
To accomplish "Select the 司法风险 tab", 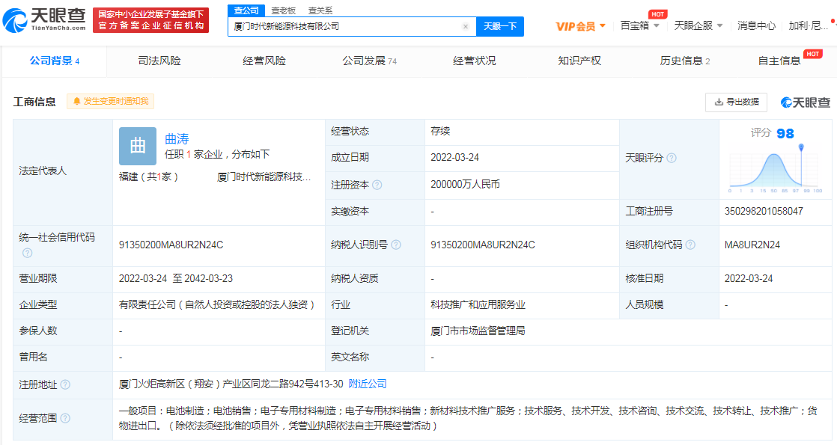I will [159, 61].
